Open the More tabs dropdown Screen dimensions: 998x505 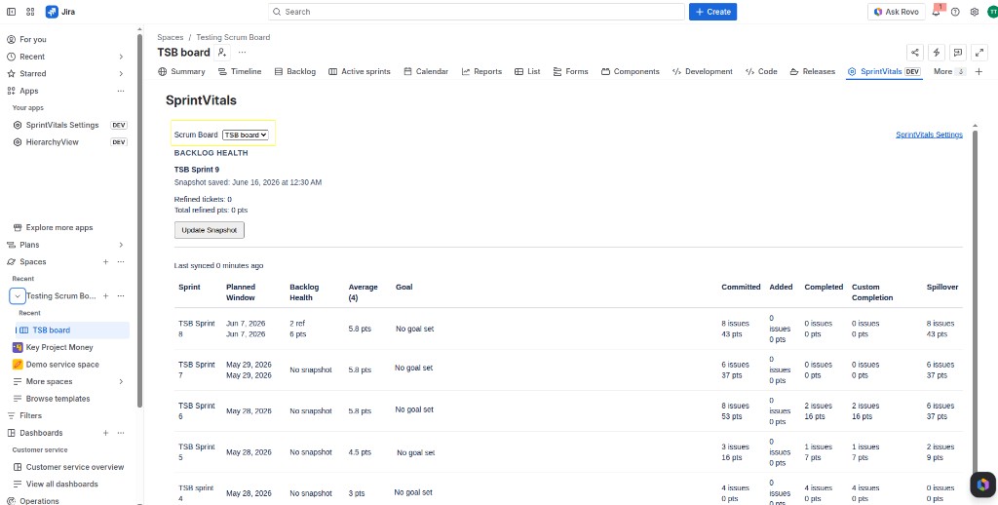click(x=949, y=71)
